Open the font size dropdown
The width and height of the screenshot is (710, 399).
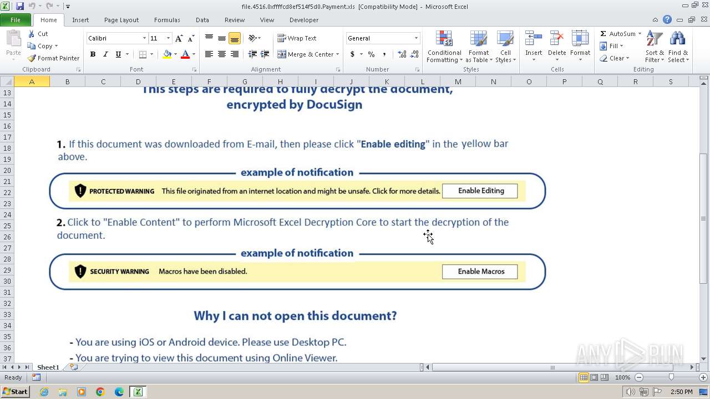pos(169,38)
